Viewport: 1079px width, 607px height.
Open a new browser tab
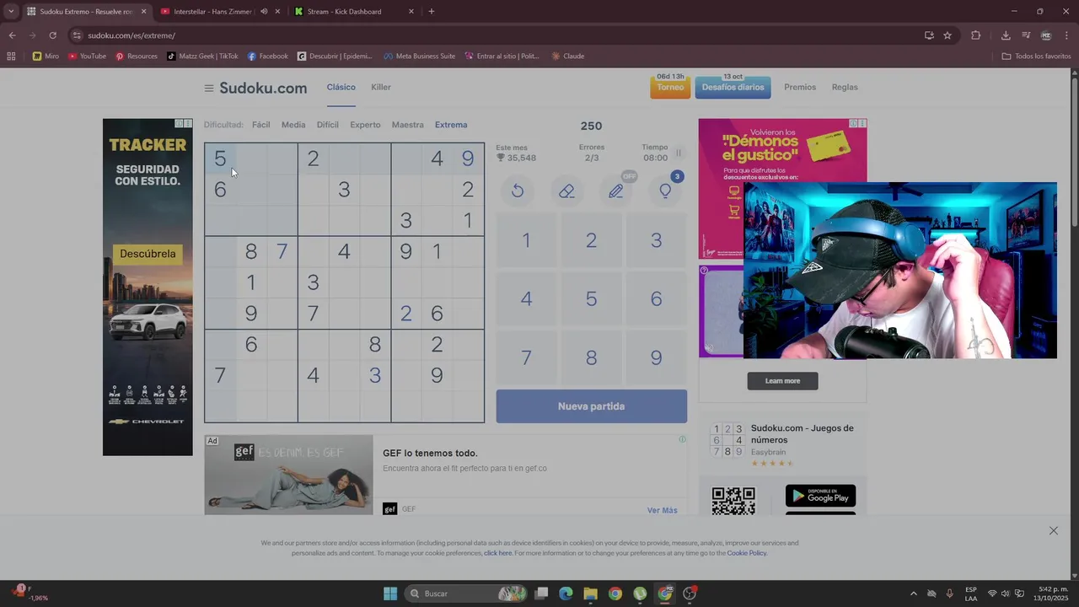(x=432, y=12)
